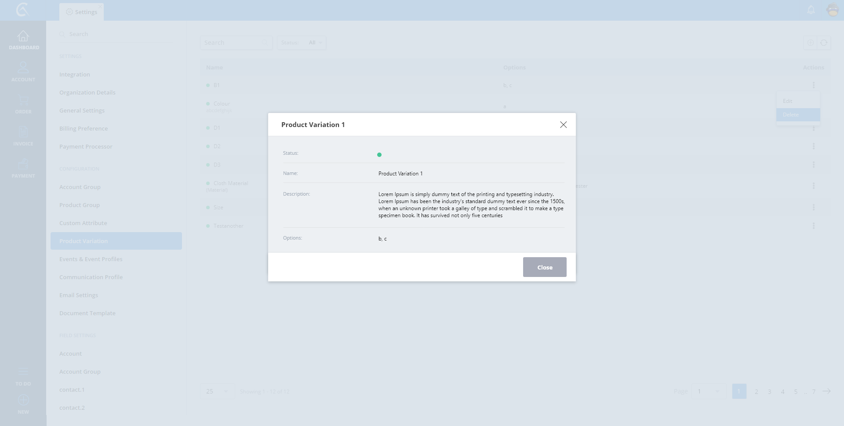This screenshot has width=844, height=426.
Task: Click the user avatar at top right
Action: pos(833,10)
